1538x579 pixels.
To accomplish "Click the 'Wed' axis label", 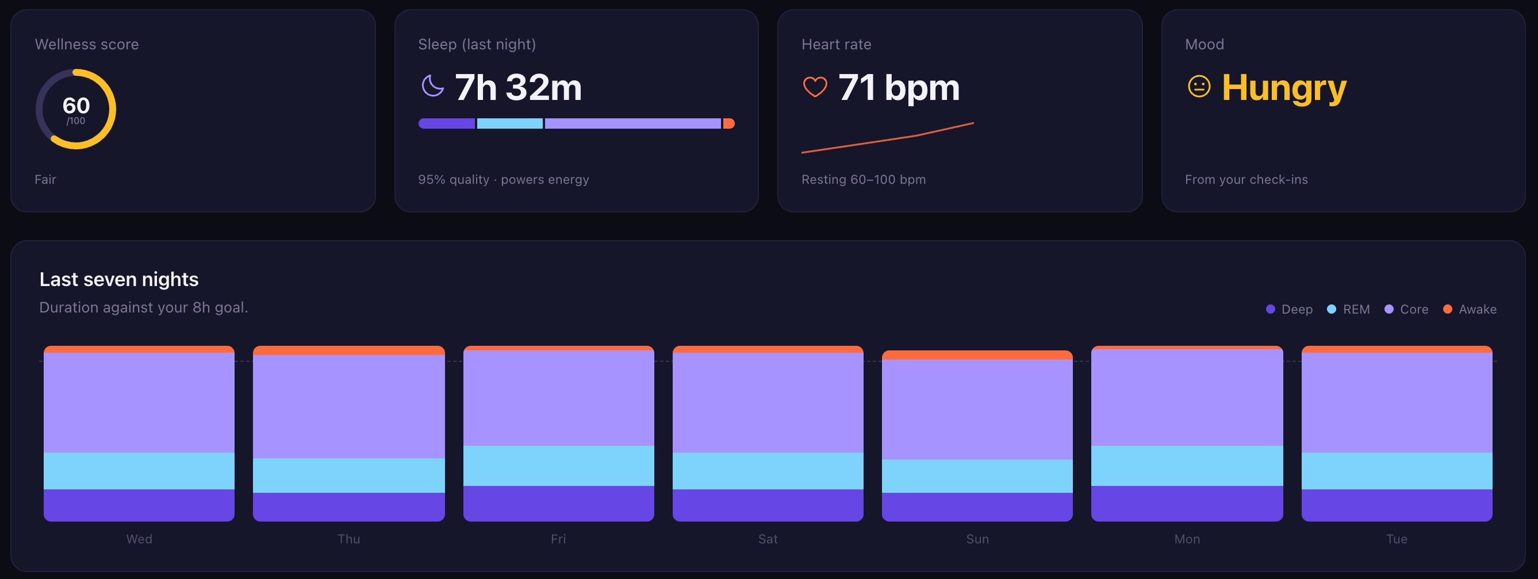I will pos(139,539).
